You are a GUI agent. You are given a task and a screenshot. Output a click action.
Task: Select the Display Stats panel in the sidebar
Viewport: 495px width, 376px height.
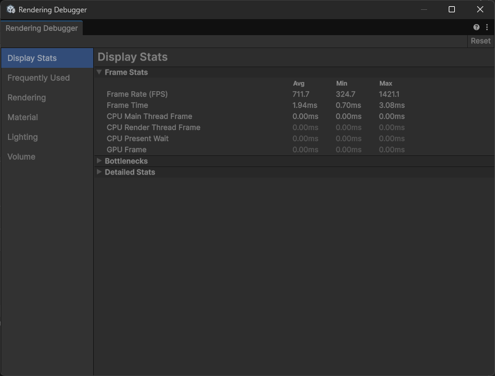32,58
